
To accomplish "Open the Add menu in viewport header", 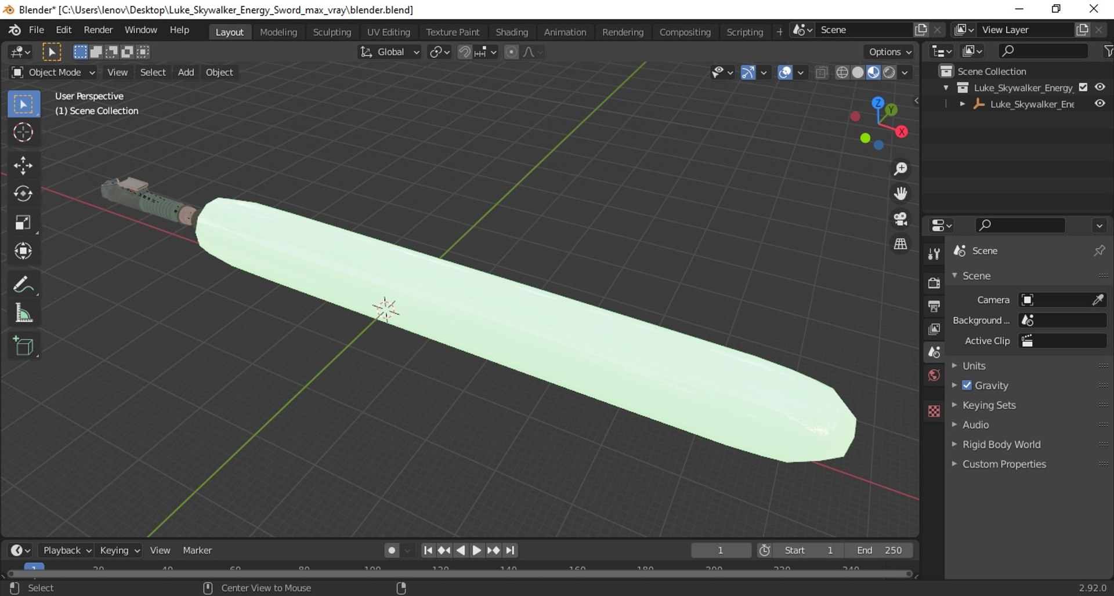I will click(x=186, y=72).
